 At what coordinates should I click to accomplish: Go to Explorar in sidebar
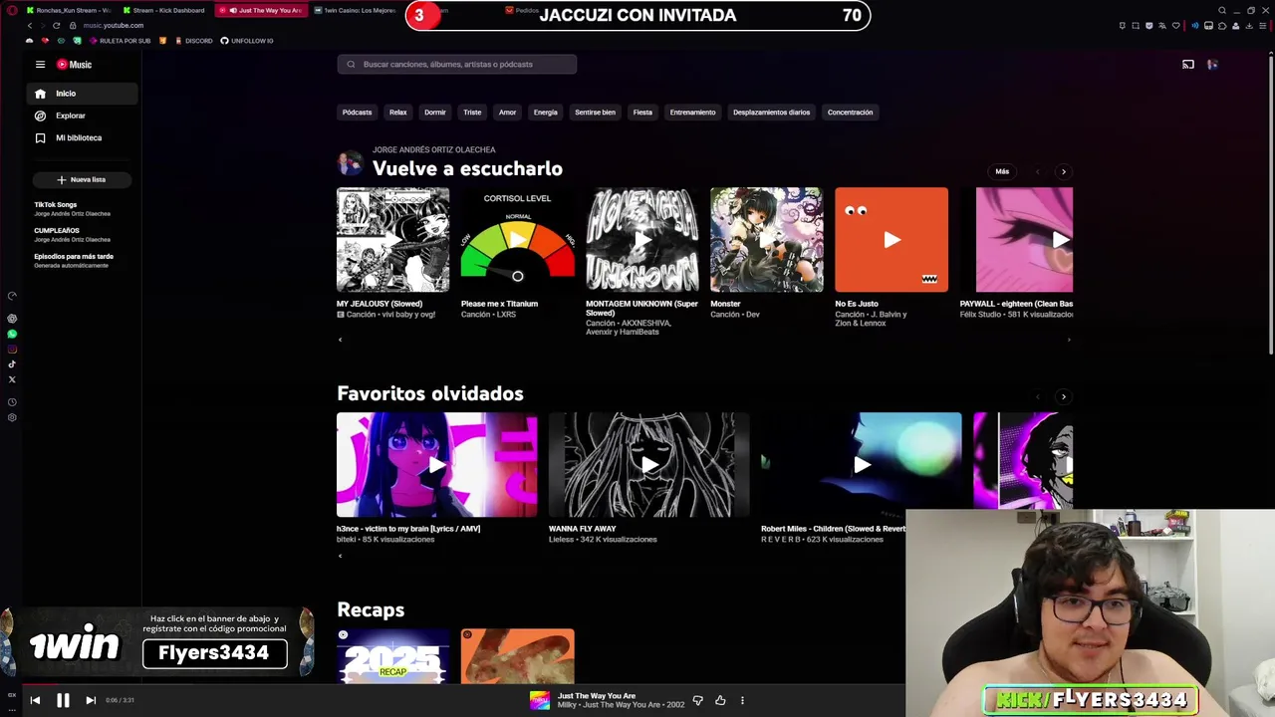[83, 116]
